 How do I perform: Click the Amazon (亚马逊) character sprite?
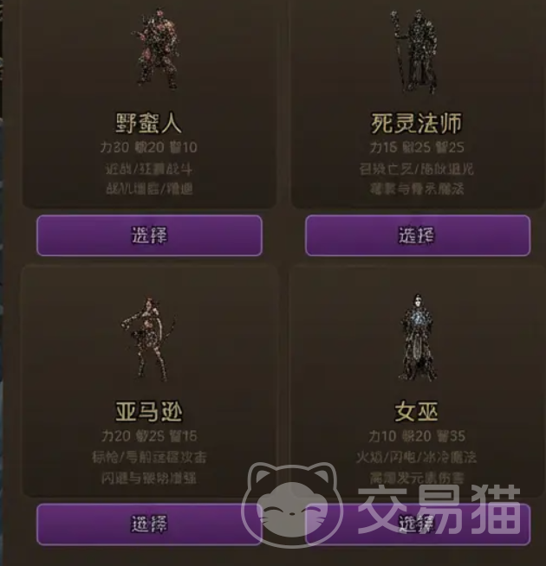click(x=148, y=339)
